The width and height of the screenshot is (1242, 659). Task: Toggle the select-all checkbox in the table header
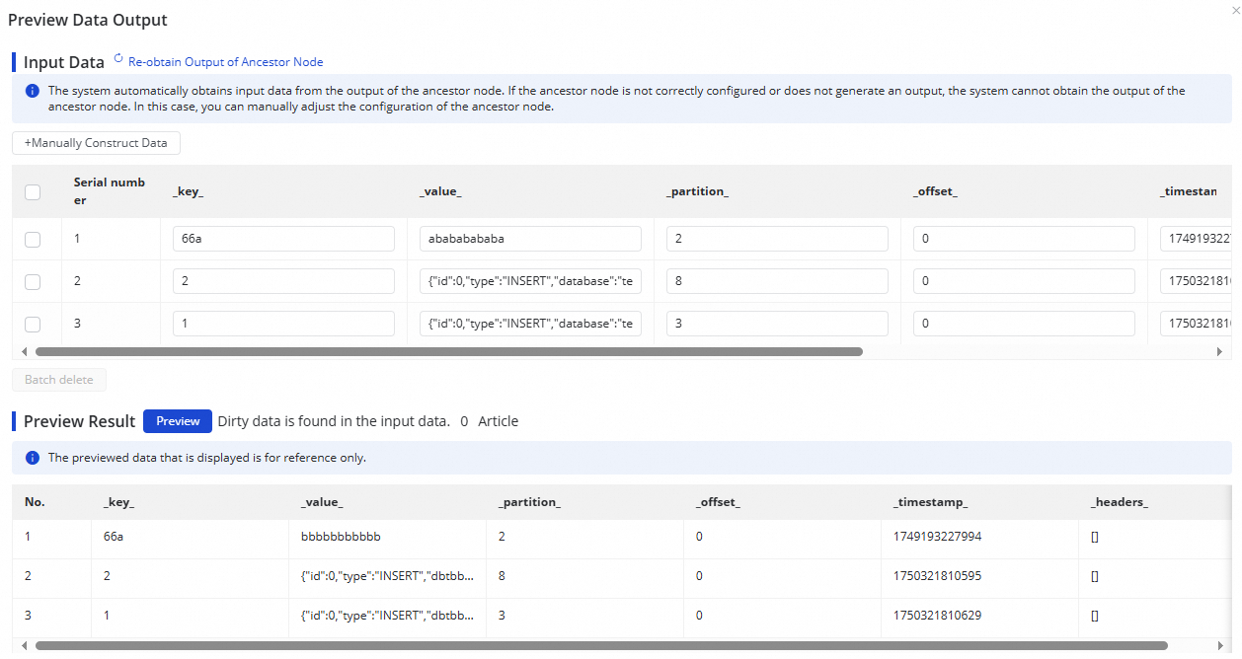pyautogui.click(x=33, y=192)
